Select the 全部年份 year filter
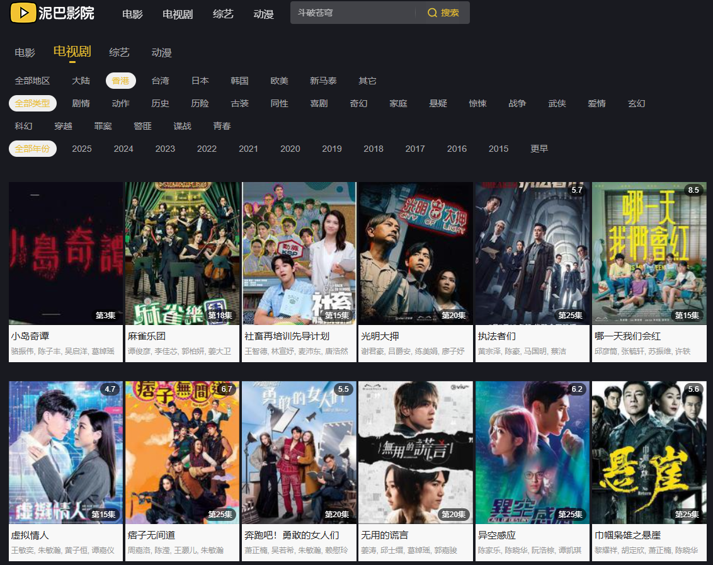 [32, 149]
